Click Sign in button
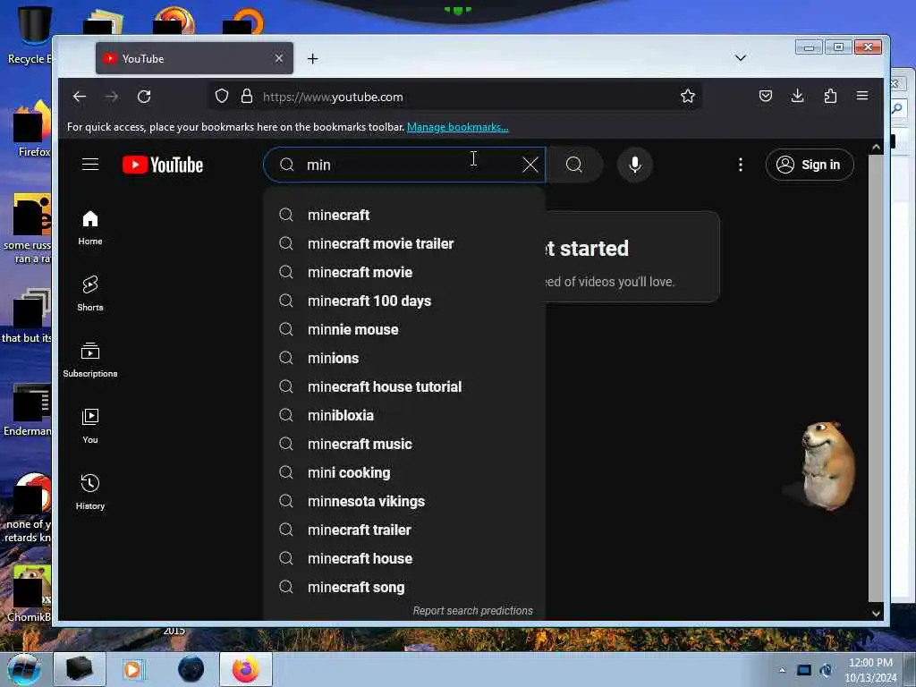Image resolution: width=916 pixels, height=687 pixels. pos(810,165)
